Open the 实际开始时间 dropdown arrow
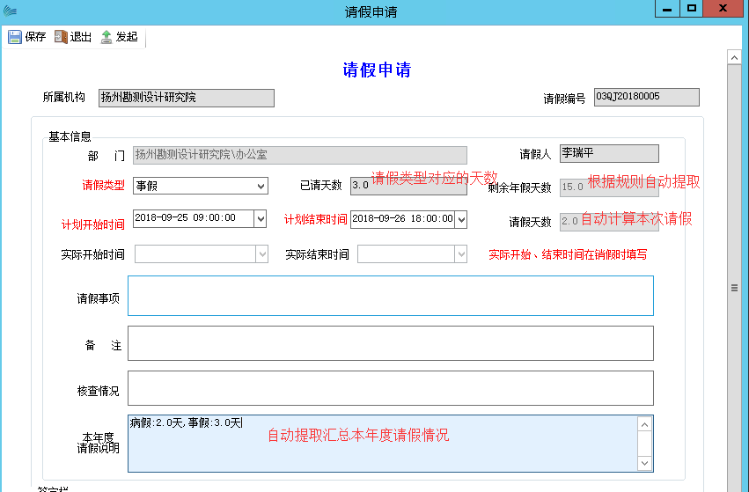749x492 pixels. (x=261, y=254)
